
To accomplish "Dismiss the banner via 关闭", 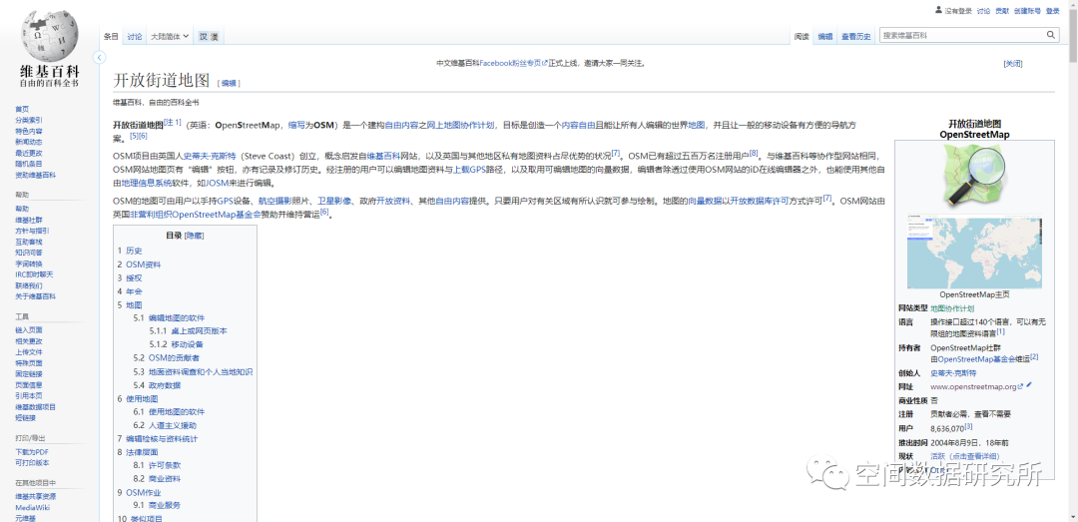I will 1013,63.
